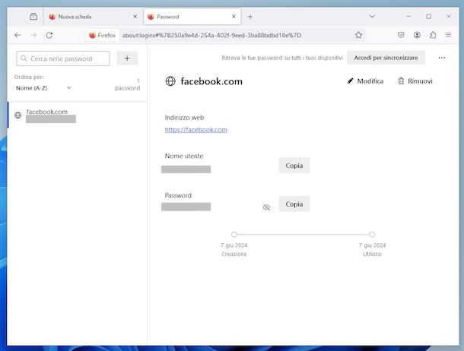Open the Pocket save icon
The height and width of the screenshot is (351, 464).
(401, 35)
